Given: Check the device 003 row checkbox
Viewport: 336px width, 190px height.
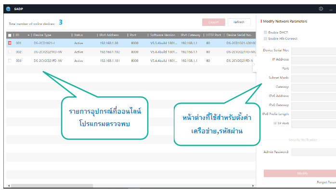Looking at the screenshot, I should tap(10, 60).
